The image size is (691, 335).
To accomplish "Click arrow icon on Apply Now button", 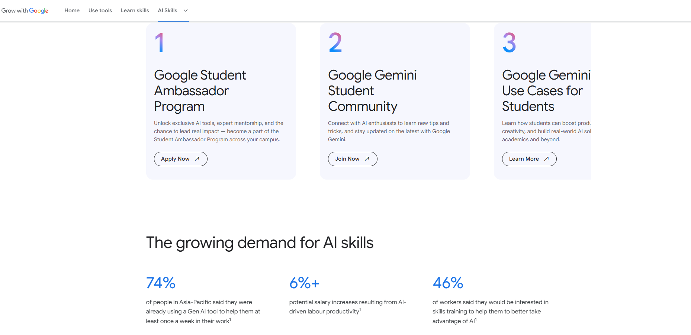I will pos(197,159).
